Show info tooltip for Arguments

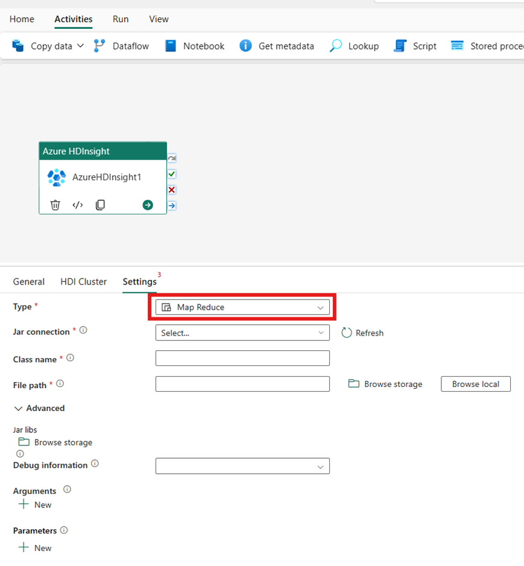pos(67,489)
